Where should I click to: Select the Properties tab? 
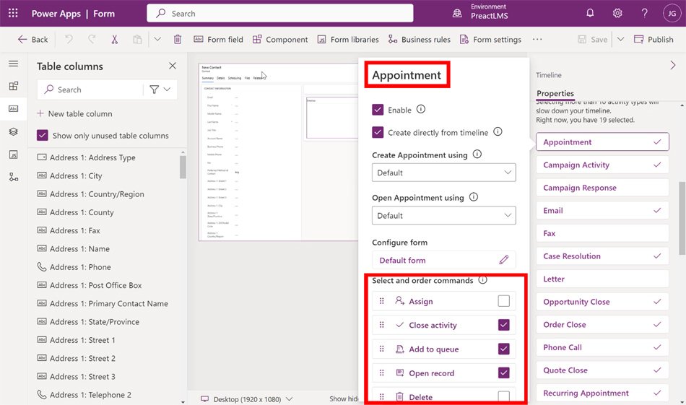click(x=555, y=93)
